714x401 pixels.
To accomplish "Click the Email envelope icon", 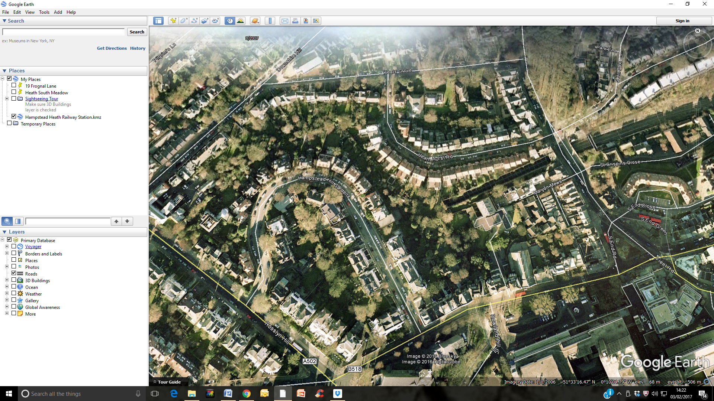I will point(285,21).
